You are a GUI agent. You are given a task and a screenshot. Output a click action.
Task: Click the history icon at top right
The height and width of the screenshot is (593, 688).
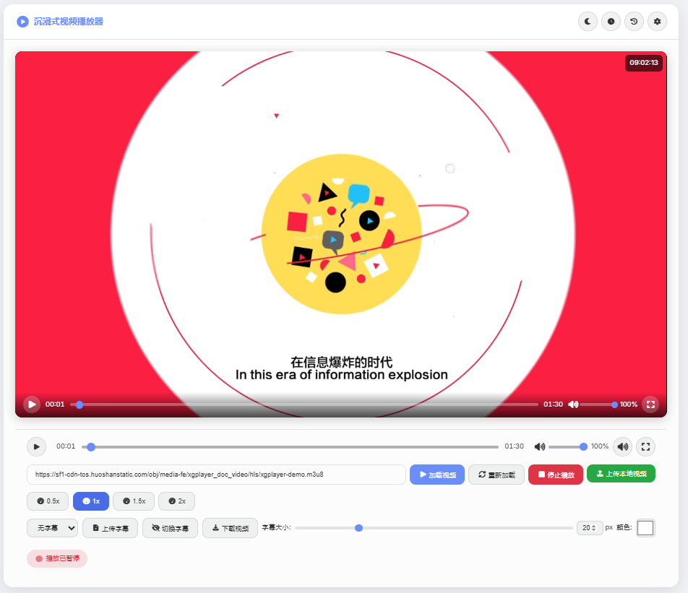[634, 21]
